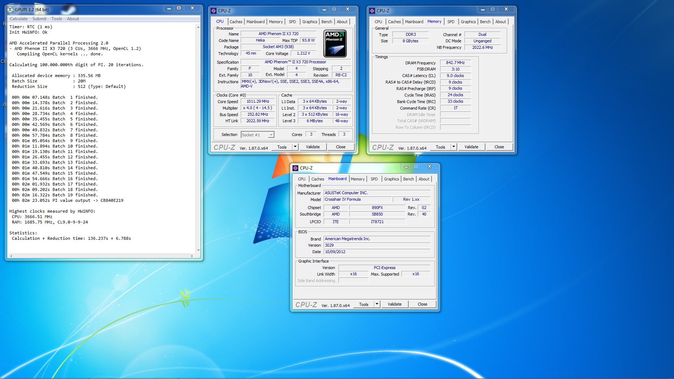Image resolution: width=674 pixels, height=379 pixels.
Task: Click the motherboard model Crosshair IV Formula
Action: pos(358,199)
